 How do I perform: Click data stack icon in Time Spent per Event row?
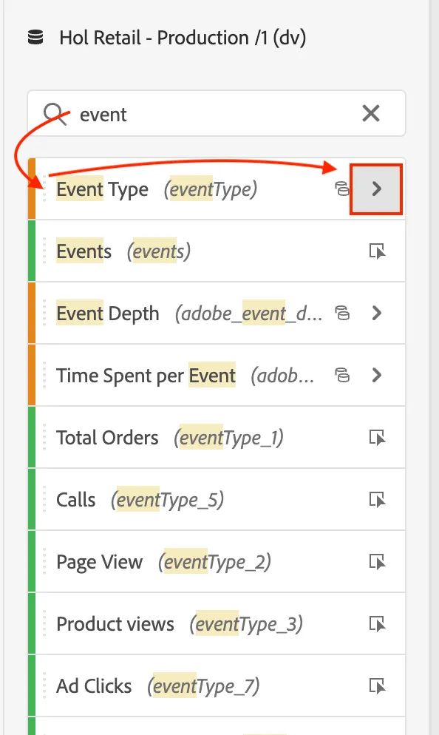coord(342,375)
